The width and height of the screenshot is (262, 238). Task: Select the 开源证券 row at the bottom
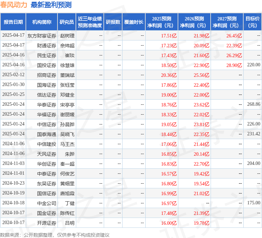(47, 223)
